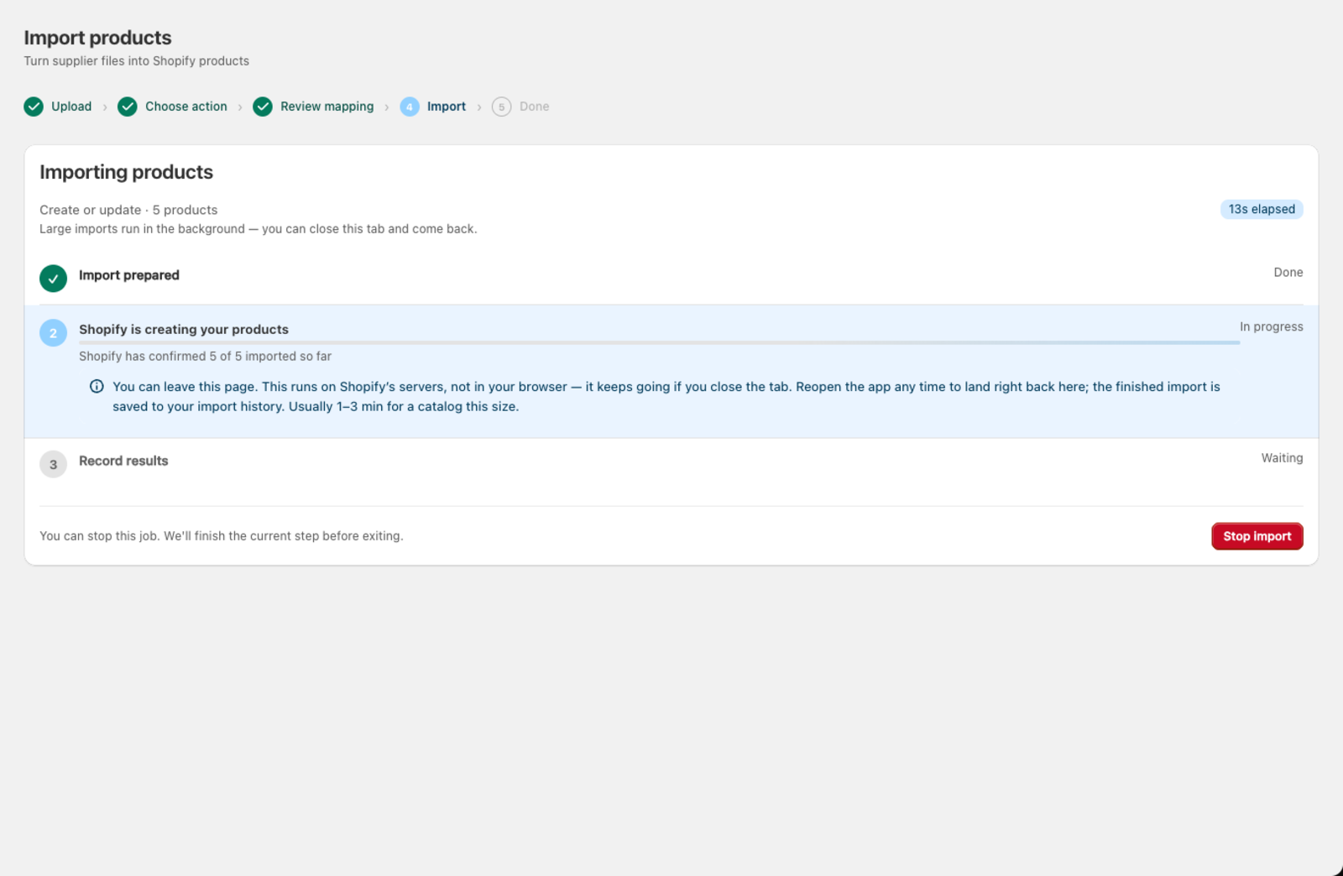
Task: Select the Import step label
Action: (447, 107)
